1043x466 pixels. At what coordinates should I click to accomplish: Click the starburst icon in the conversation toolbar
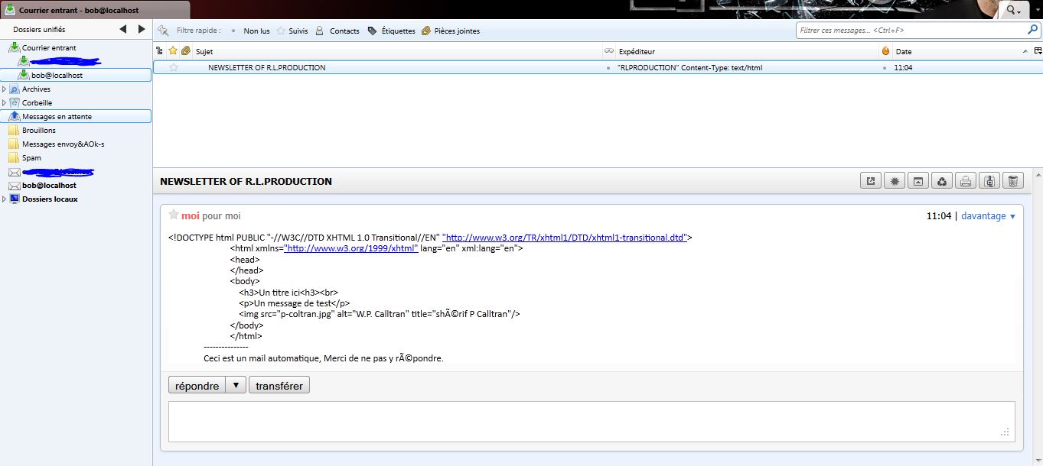click(x=894, y=181)
